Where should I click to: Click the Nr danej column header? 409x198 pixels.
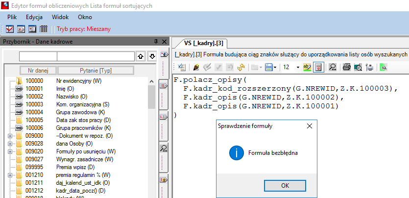coord(38,71)
